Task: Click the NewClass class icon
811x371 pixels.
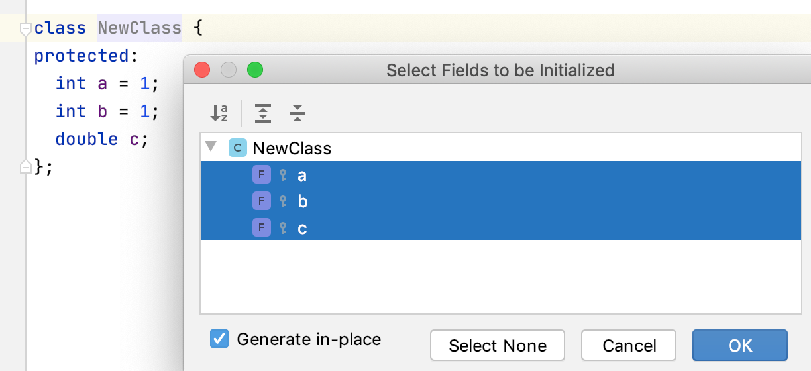Action: (237, 148)
